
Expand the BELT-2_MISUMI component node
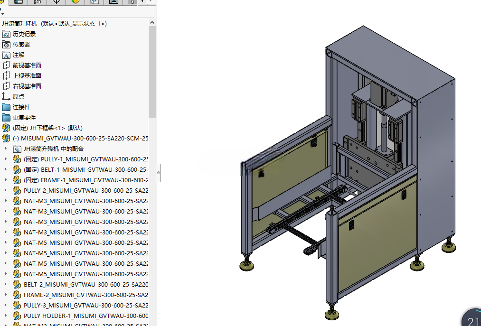point(5,284)
